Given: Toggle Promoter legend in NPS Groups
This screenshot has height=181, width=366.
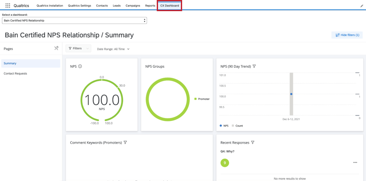Looking at the screenshot, I should coord(202,99).
